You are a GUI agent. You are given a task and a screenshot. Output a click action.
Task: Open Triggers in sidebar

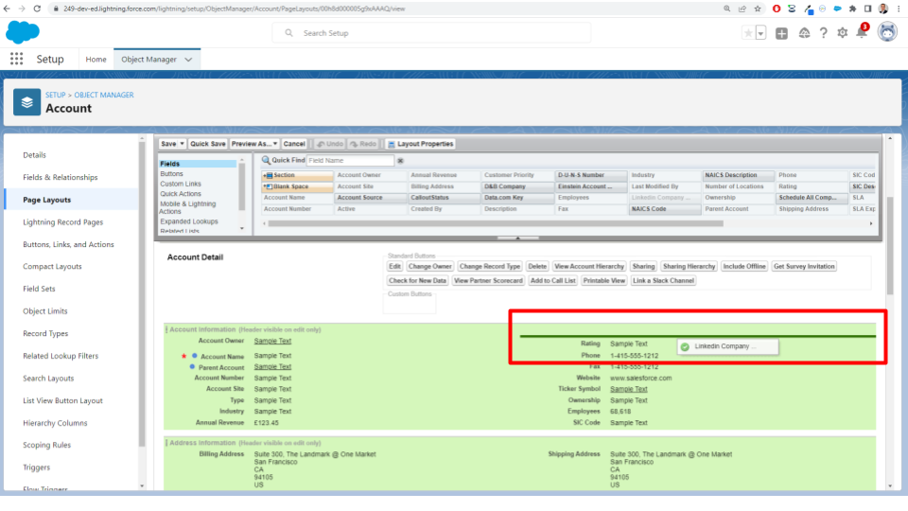click(x=37, y=467)
